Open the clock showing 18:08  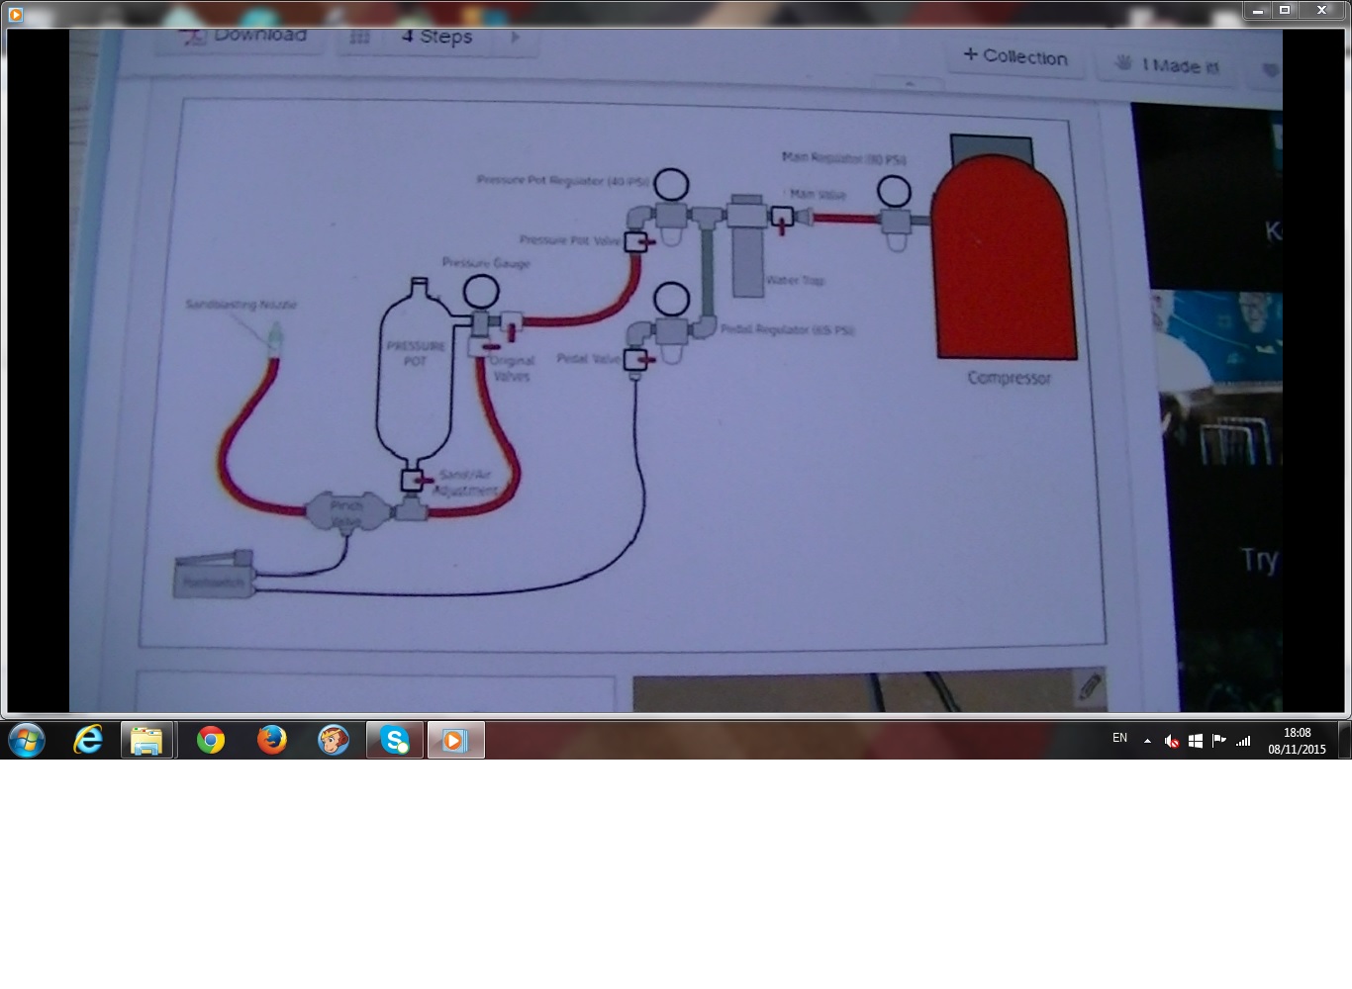tap(1297, 741)
